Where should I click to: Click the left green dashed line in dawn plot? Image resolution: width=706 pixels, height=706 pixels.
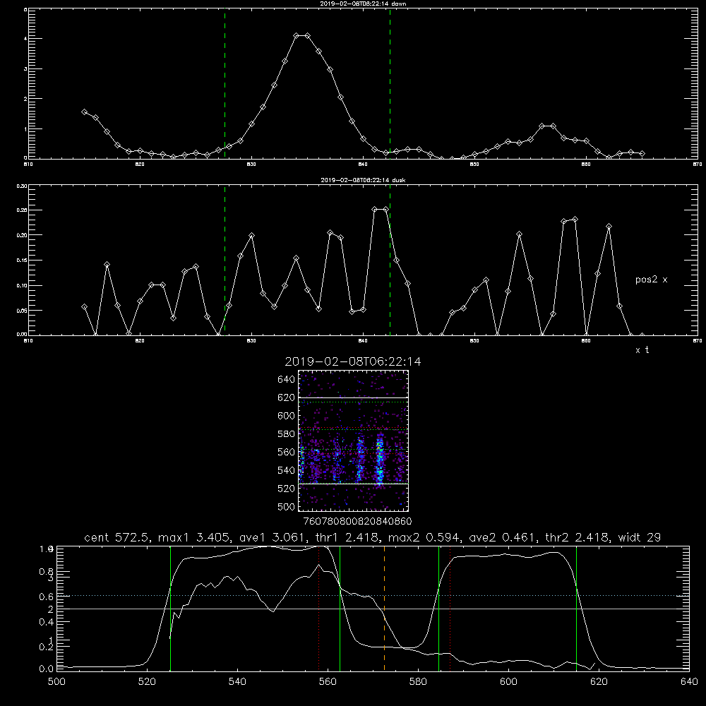[225, 83]
